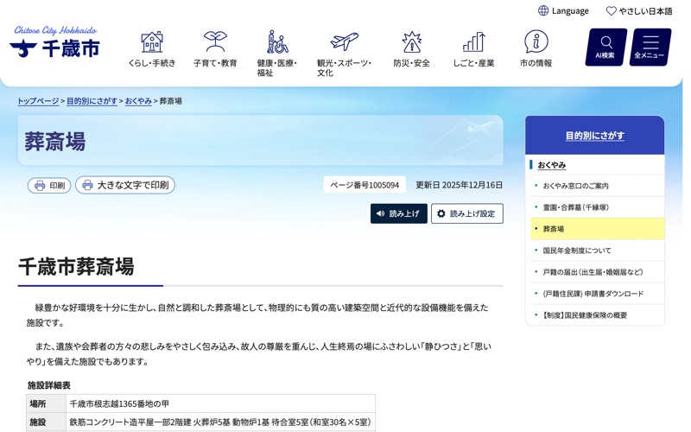The width and height of the screenshot is (691, 432).
Task: Open (戸籍住民課) 申請書ダウンロード sidebar item
Action: 597,294
